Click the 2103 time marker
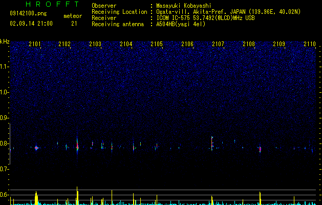This screenshot has width=322, height=205. coord(95,44)
